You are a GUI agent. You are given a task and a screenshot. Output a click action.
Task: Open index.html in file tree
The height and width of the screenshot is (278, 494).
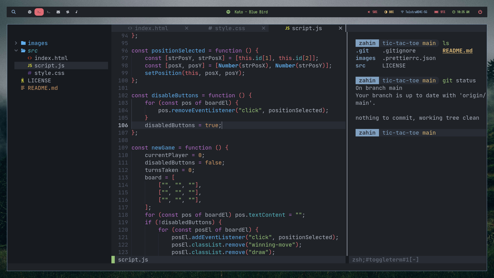pos(51,58)
